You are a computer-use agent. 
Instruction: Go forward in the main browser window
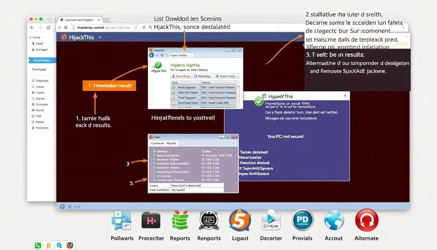point(40,28)
